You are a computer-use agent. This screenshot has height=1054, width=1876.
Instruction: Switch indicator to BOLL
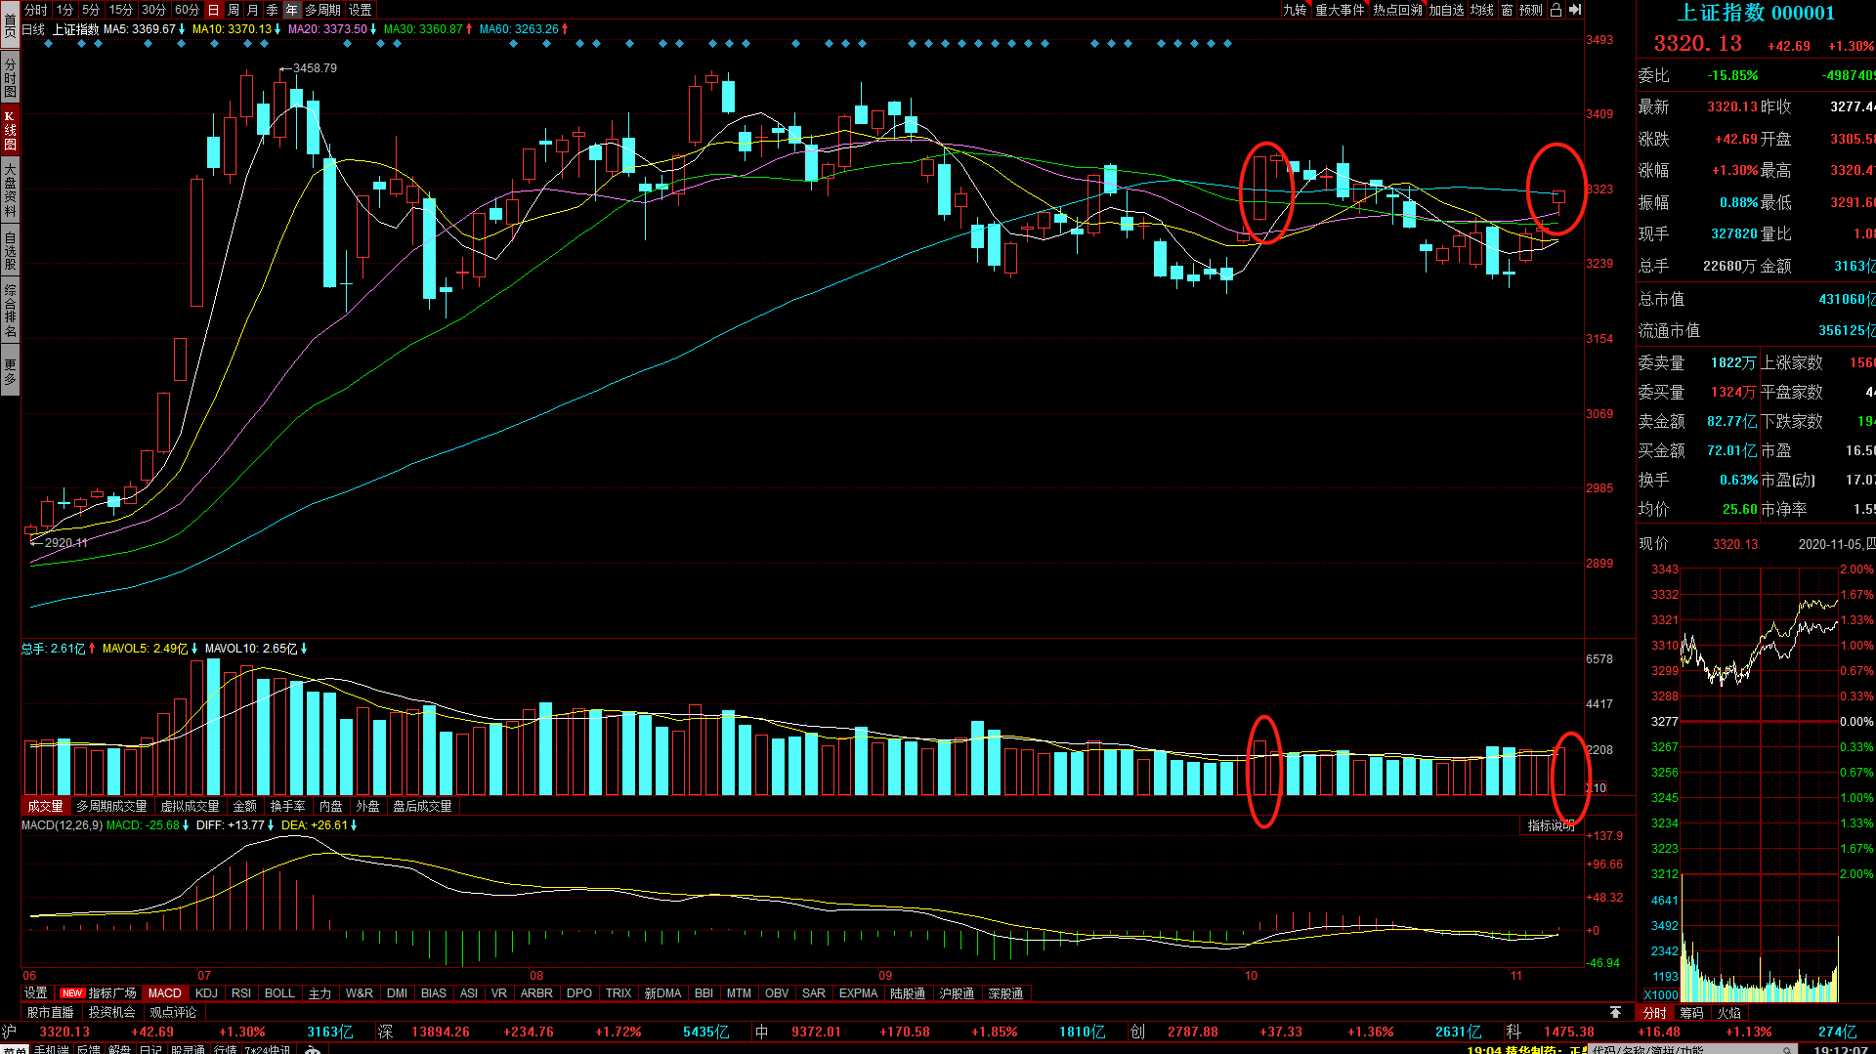[279, 993]
